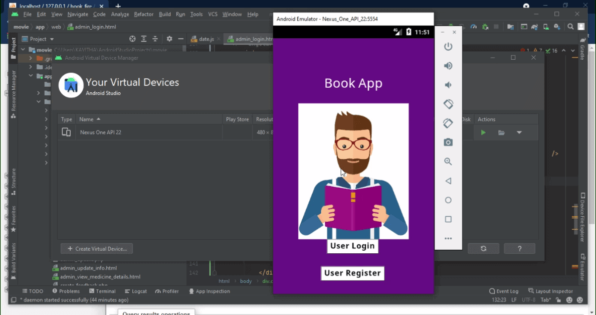Tap the User Login button
The width and height of the screenshot is (596, 315).
(352, 246)
